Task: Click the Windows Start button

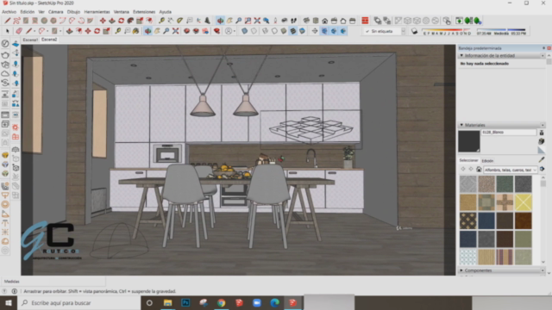Action: tap(9, 302)
